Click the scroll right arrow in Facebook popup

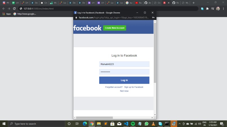(x=152, y=118)
